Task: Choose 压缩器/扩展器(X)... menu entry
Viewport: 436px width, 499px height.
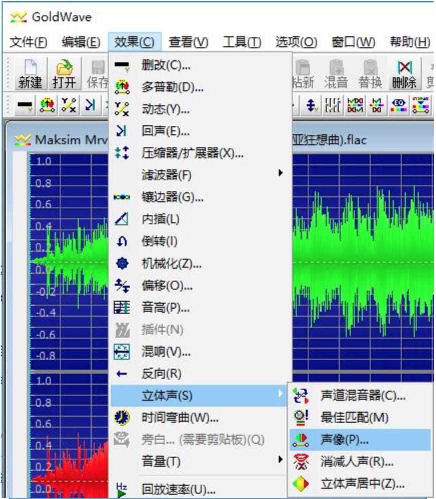Action: click(x=200, y=153)
